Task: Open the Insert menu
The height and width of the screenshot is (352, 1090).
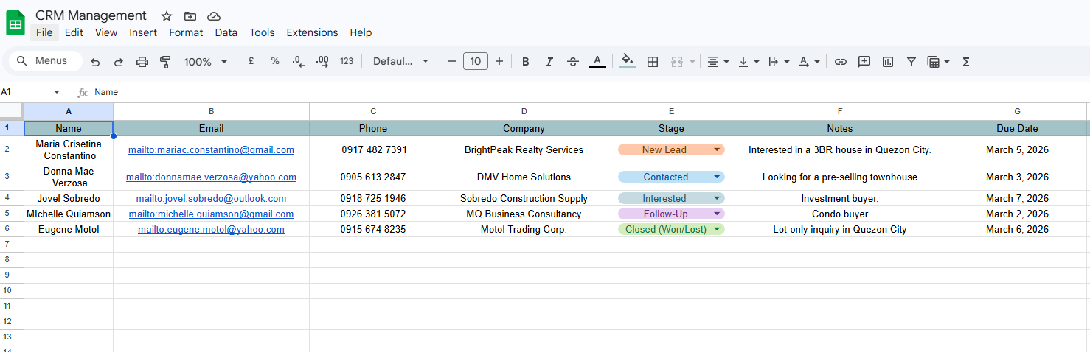Action: 143,32
